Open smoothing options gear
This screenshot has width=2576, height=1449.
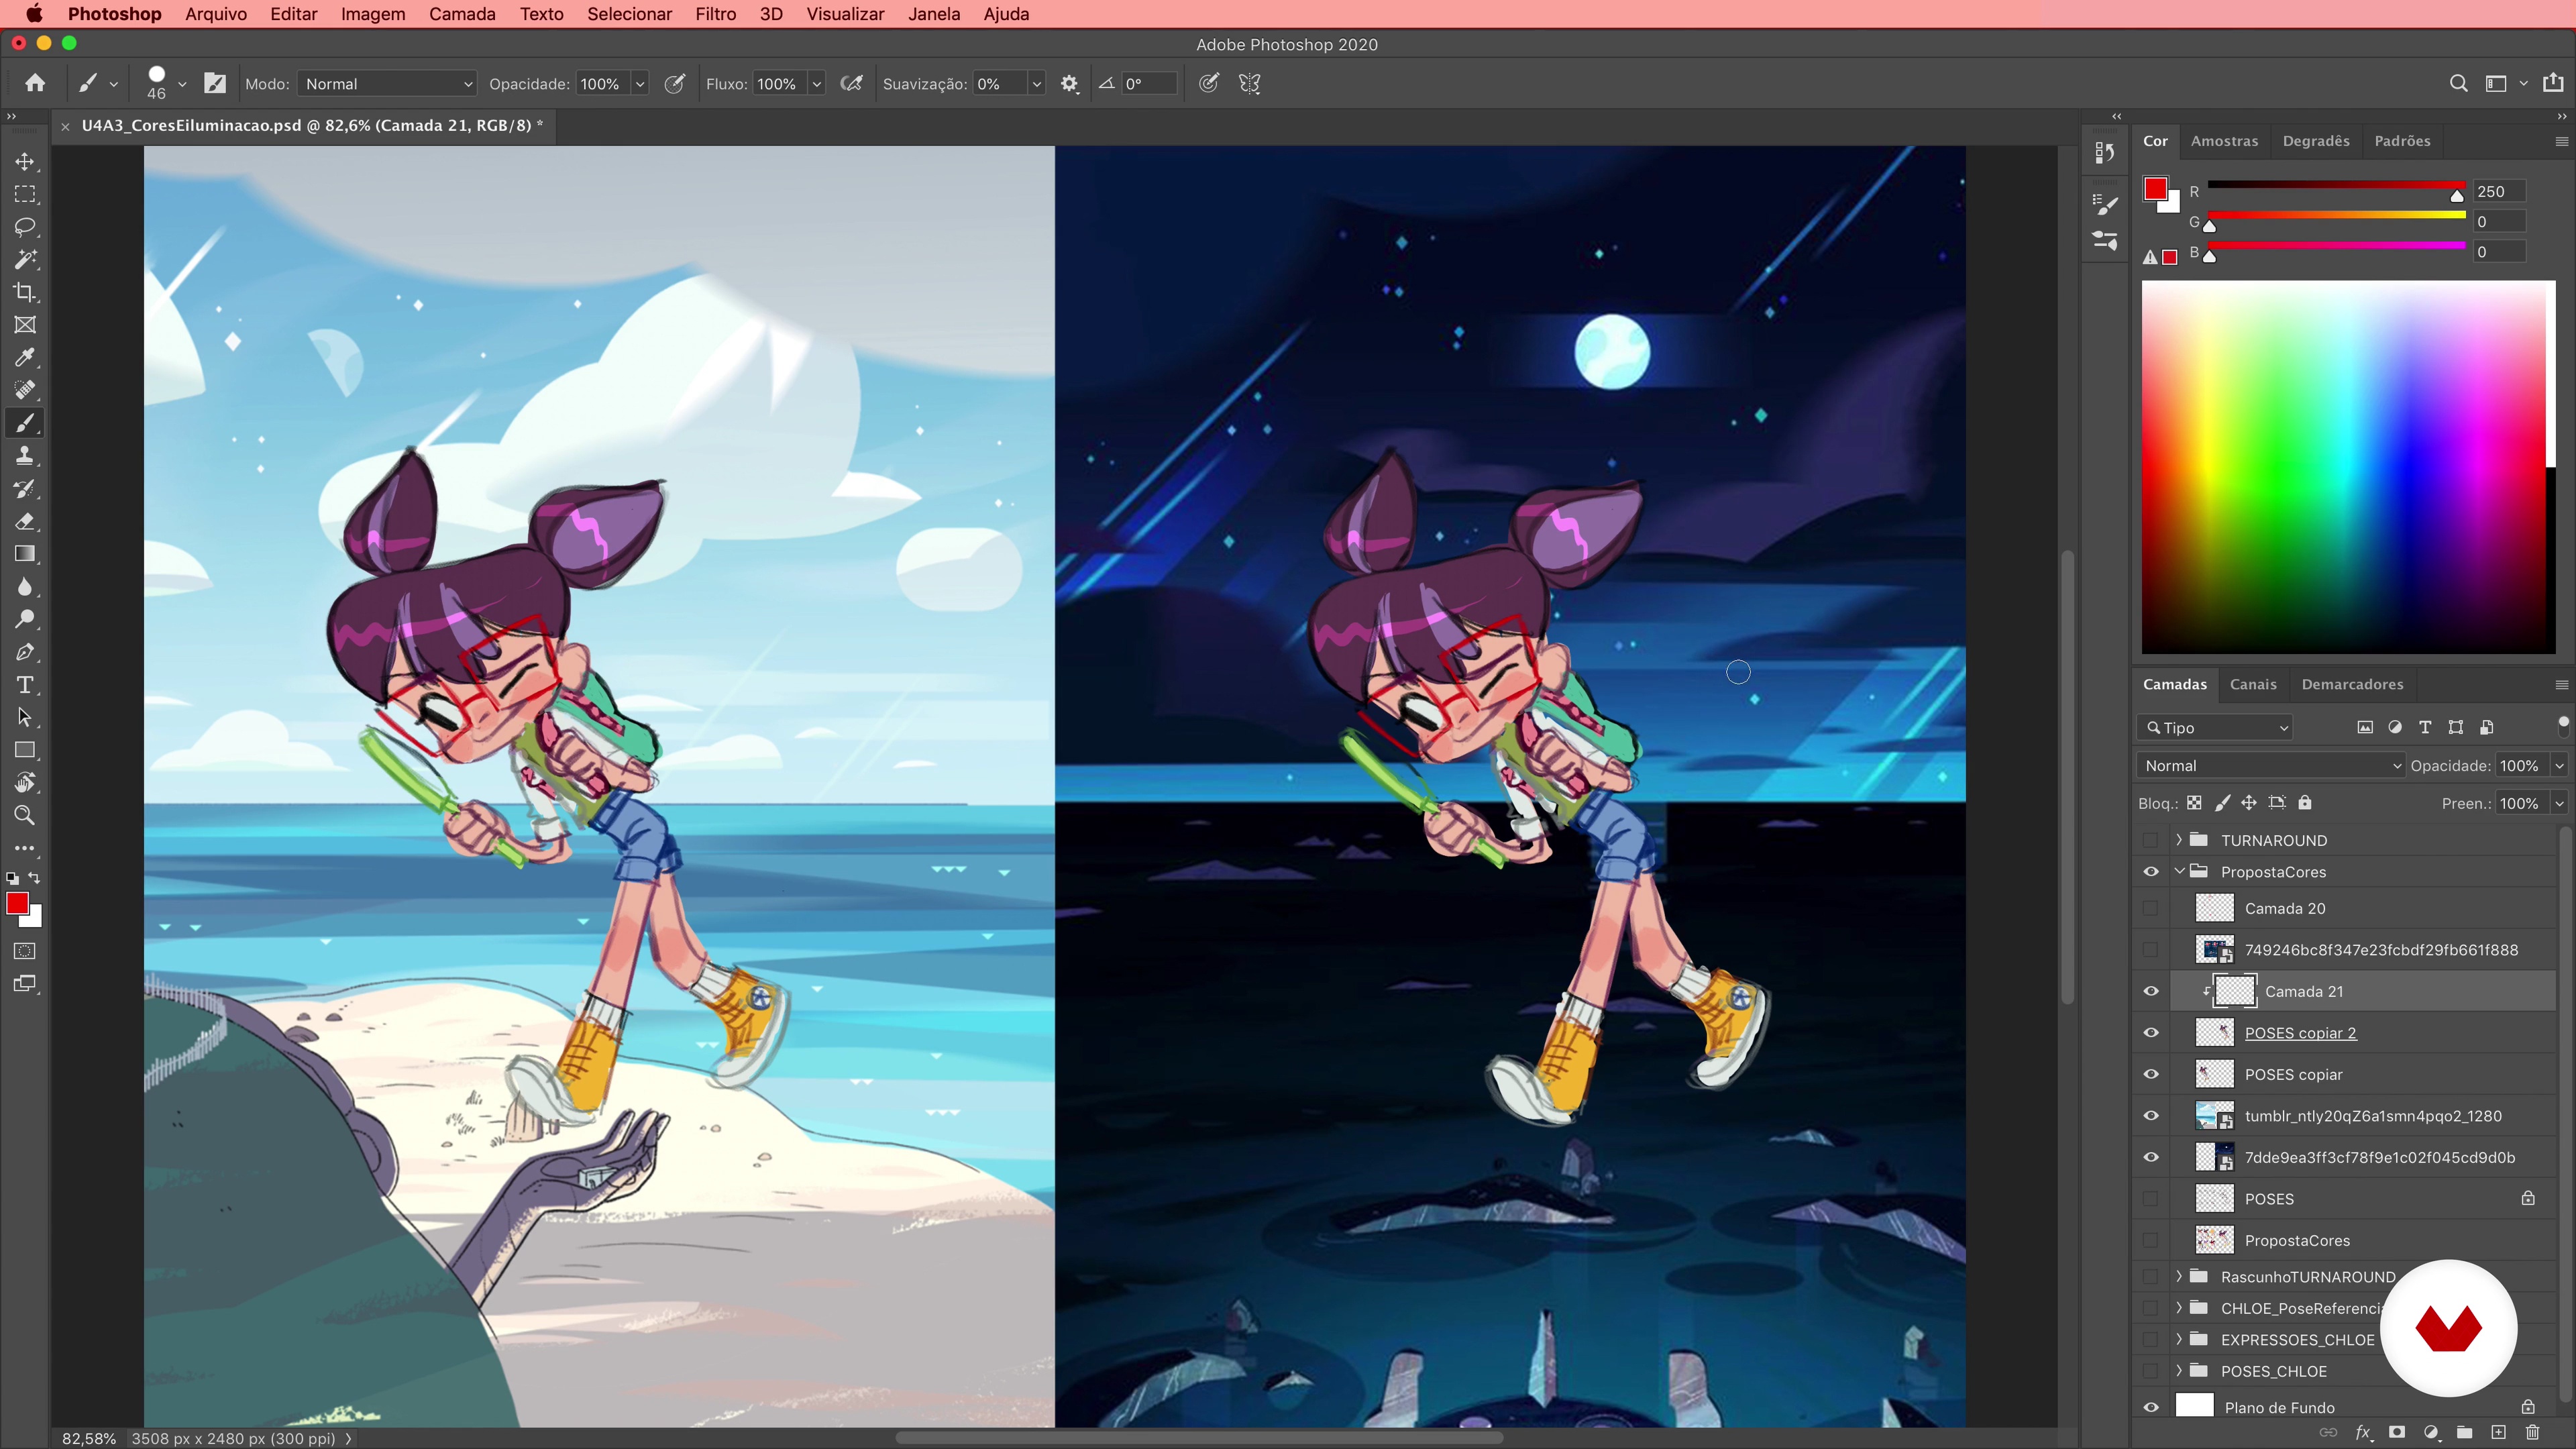pyautogui.click(x=1069, y=84)
